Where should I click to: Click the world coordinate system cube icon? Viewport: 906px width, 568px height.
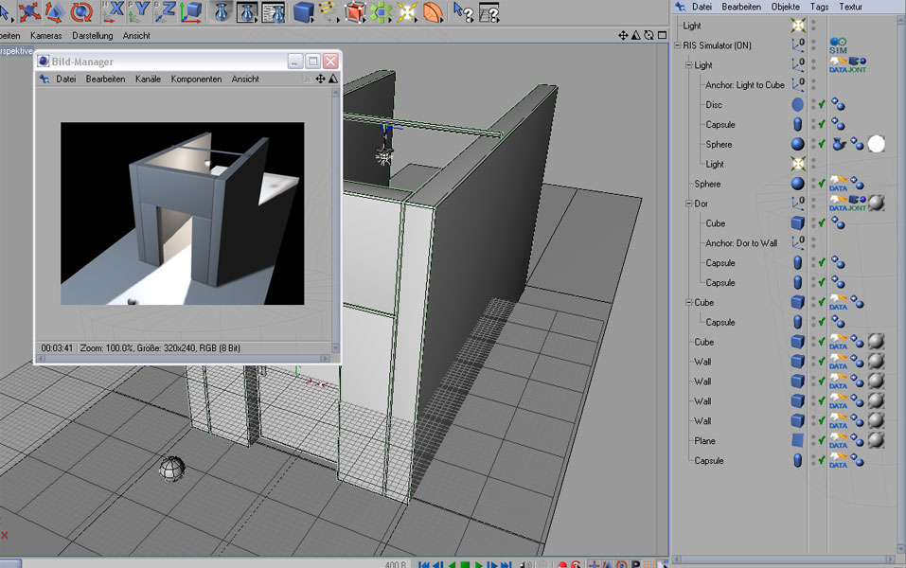point(190,11)
